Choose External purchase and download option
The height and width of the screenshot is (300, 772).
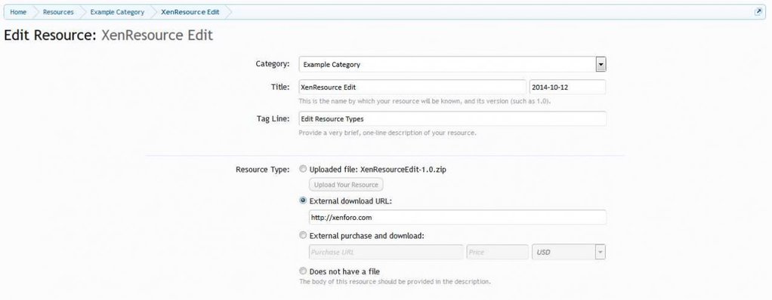[304, 235]
